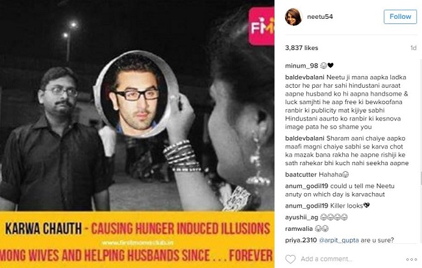Click the heart like icon
The image size is (422, 268).
pos(290,259)
